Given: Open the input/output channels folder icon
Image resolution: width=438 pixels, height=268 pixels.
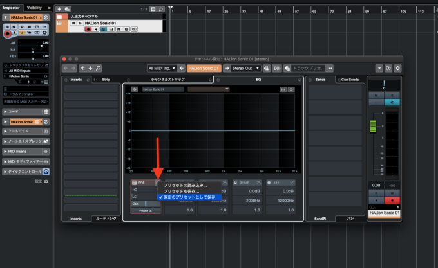Looking at the screenshot, I should point(59,17).
